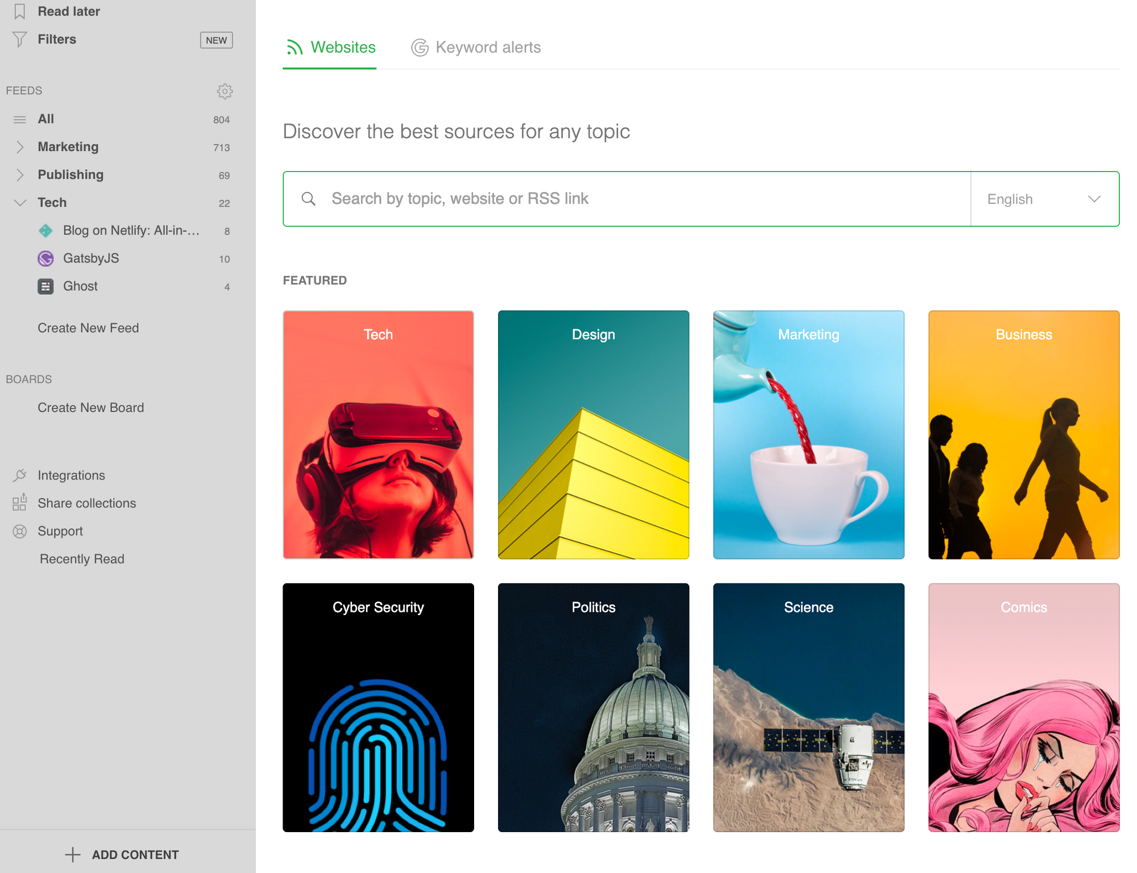
Task: Open the Cyber Security featured card
Action: click(x=378, y=707)
